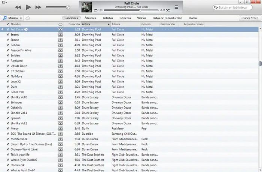Set rating dots for Full Circle row
Image resolution: width=262 pixels, height=172 pixels.
pyautogui.click(x=169, y=29)
